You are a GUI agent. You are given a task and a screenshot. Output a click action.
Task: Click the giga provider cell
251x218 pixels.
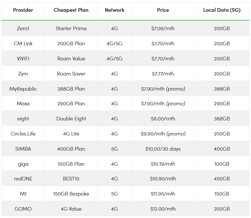(23, 164)
